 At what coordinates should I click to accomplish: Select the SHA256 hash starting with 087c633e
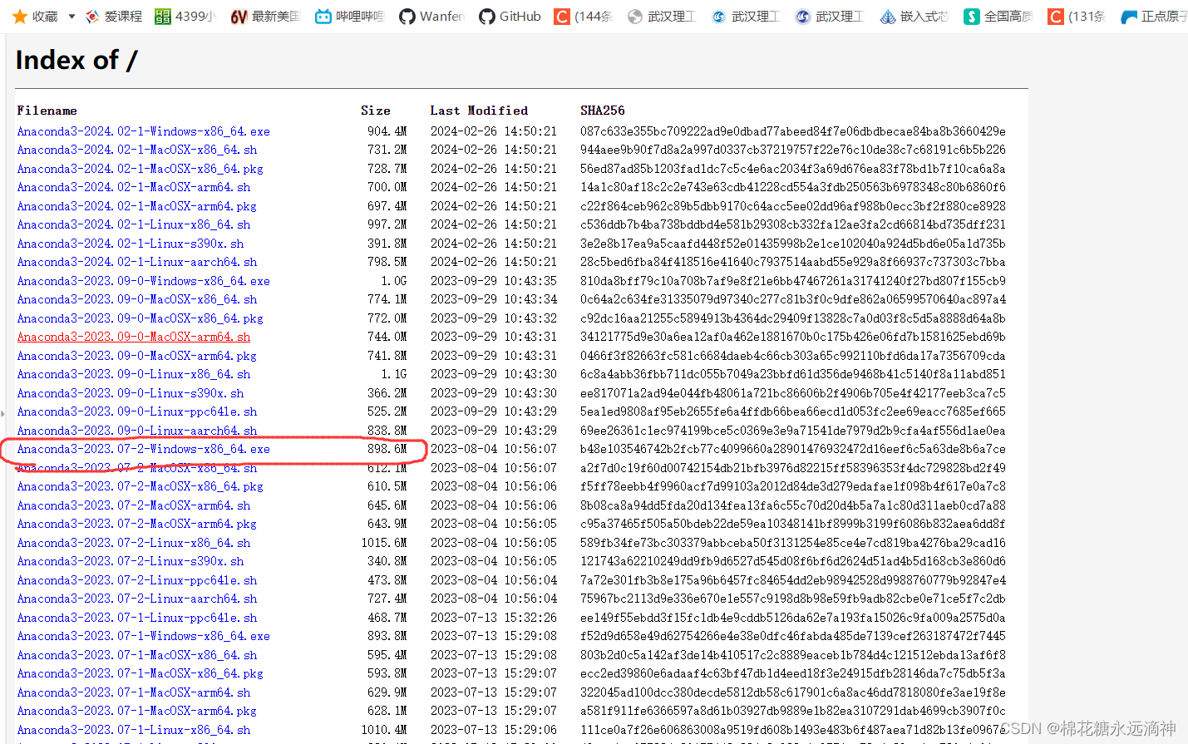pyautogui.click(x=793, y=131)
